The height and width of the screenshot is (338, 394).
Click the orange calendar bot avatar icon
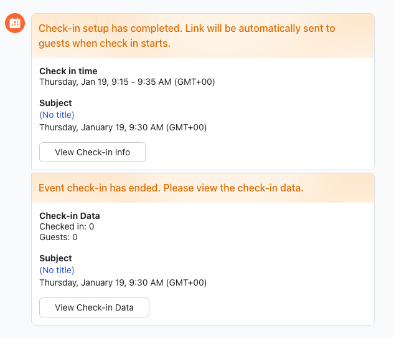[x=15, y=23]
